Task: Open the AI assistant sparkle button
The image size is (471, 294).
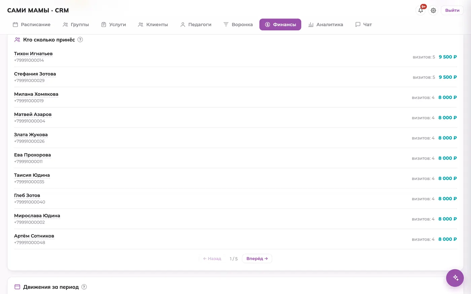Action: [x=455, y=278]
